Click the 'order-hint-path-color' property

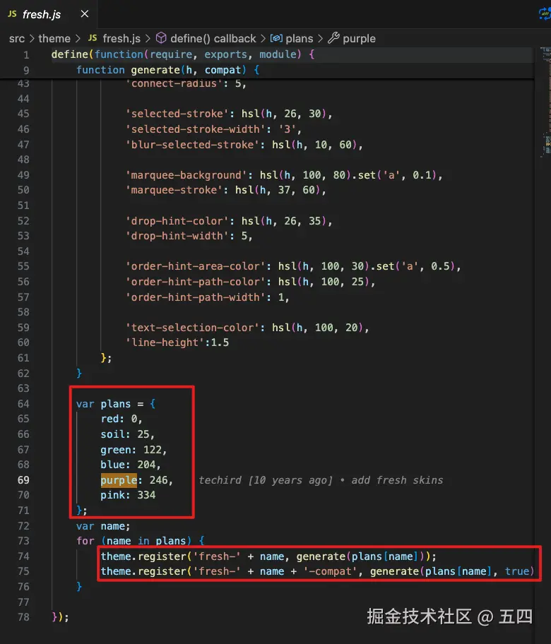(x=250, y=282)
